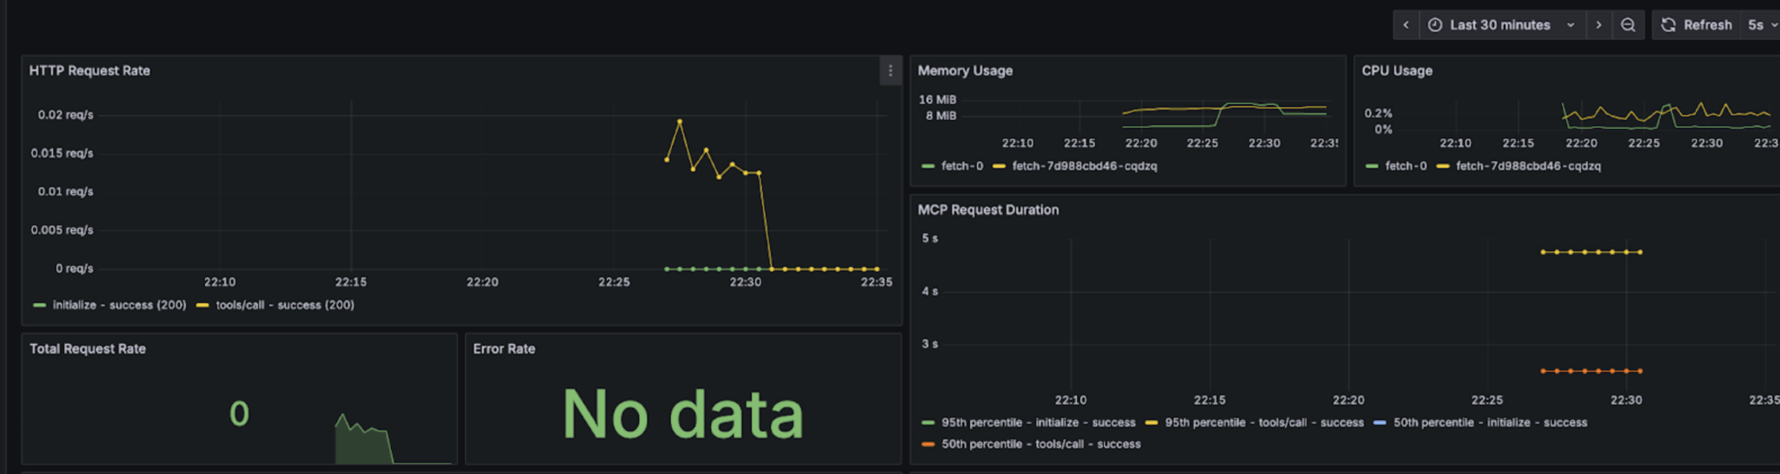Open the 5s refresh interval dropdown
Image resolution: width=1780 pixels, height=474 pixels.
click(x=1762, y=25)
